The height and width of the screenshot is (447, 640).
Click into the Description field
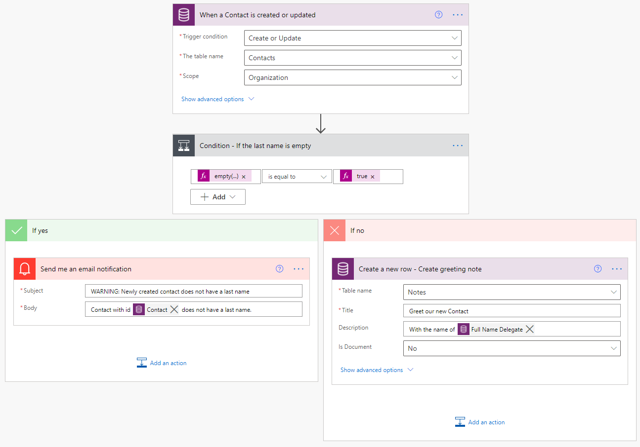512,329
